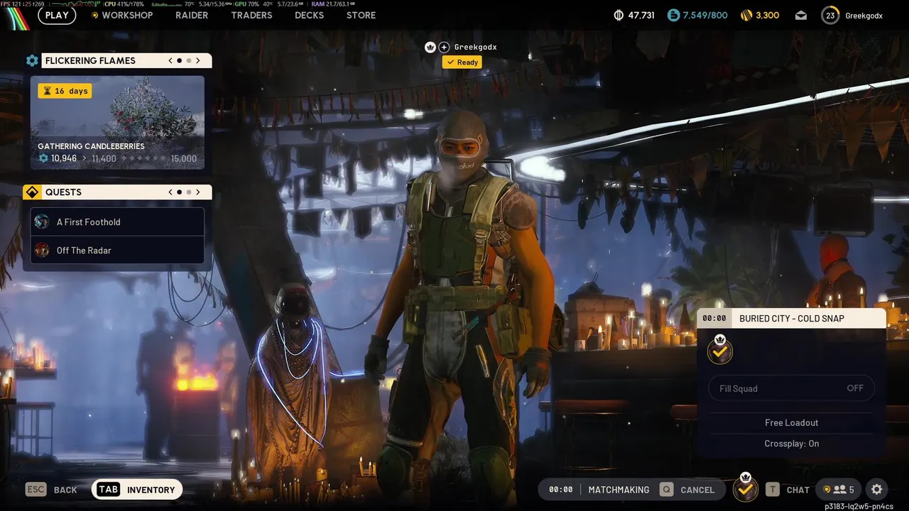The image size is (909, 511).
Task: Switch to the TRADERS tab
Action: [251, 15]
